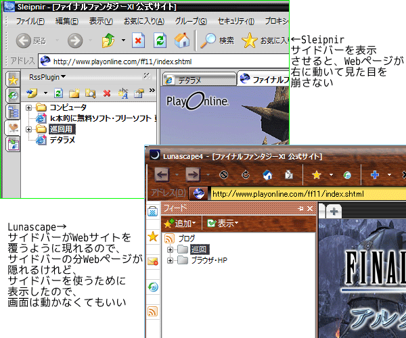The image size is (406, 338).
Task: Click the Lunascape forward arrow button
Action: 193,175
